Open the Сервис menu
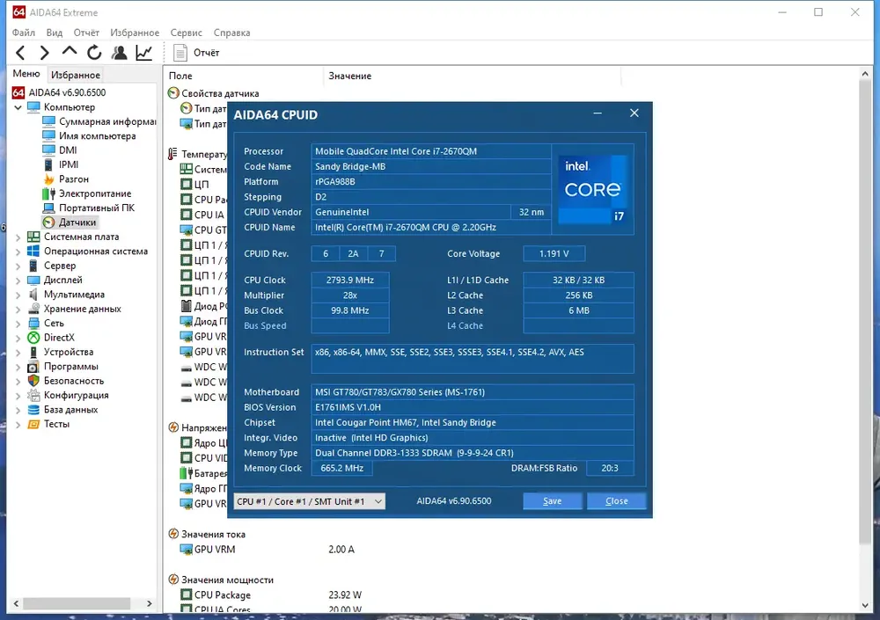880x620 pixels. pyautogui.click(x=187, y=33)
